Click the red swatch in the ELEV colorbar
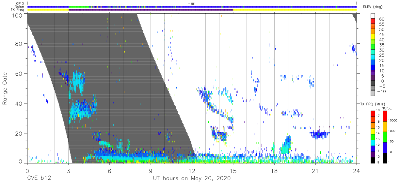 (373, 21)
